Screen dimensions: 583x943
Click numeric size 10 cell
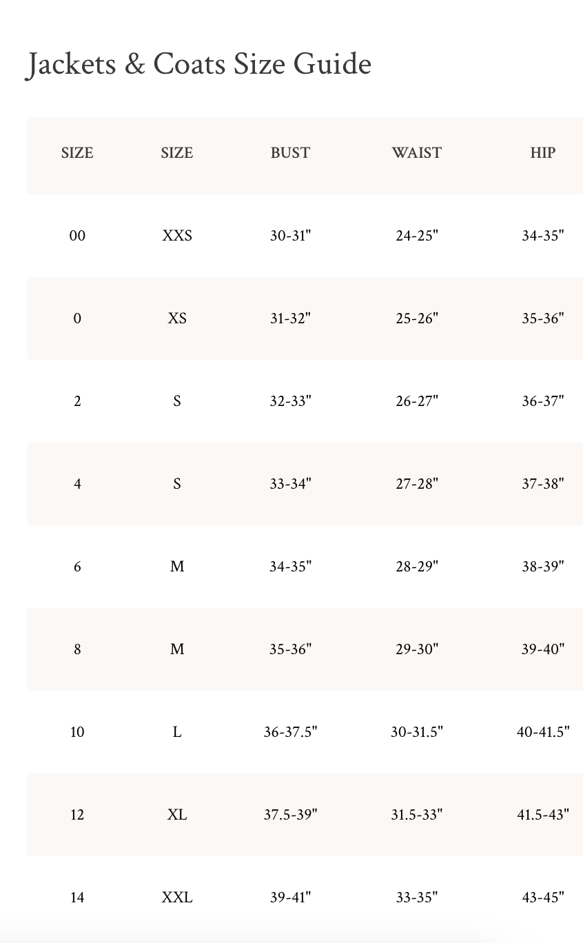click(x=77, y=732)
